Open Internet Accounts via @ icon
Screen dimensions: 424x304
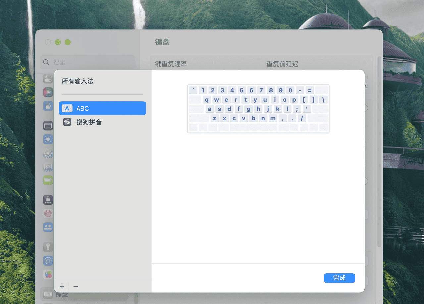(48, 261)
